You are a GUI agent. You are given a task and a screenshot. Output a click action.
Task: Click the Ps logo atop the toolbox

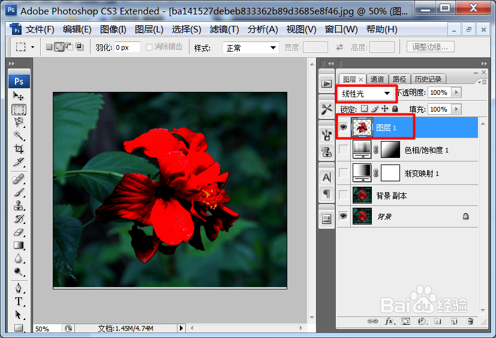click(x=19, y=82)
